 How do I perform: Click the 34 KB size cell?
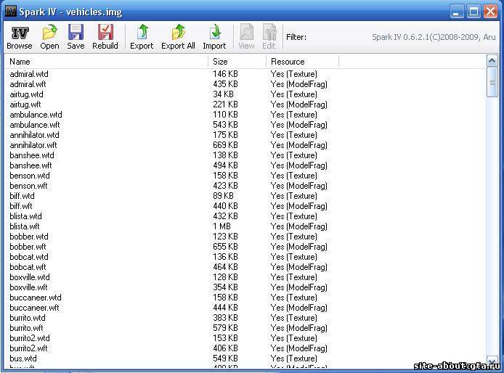tap(223, 94)
